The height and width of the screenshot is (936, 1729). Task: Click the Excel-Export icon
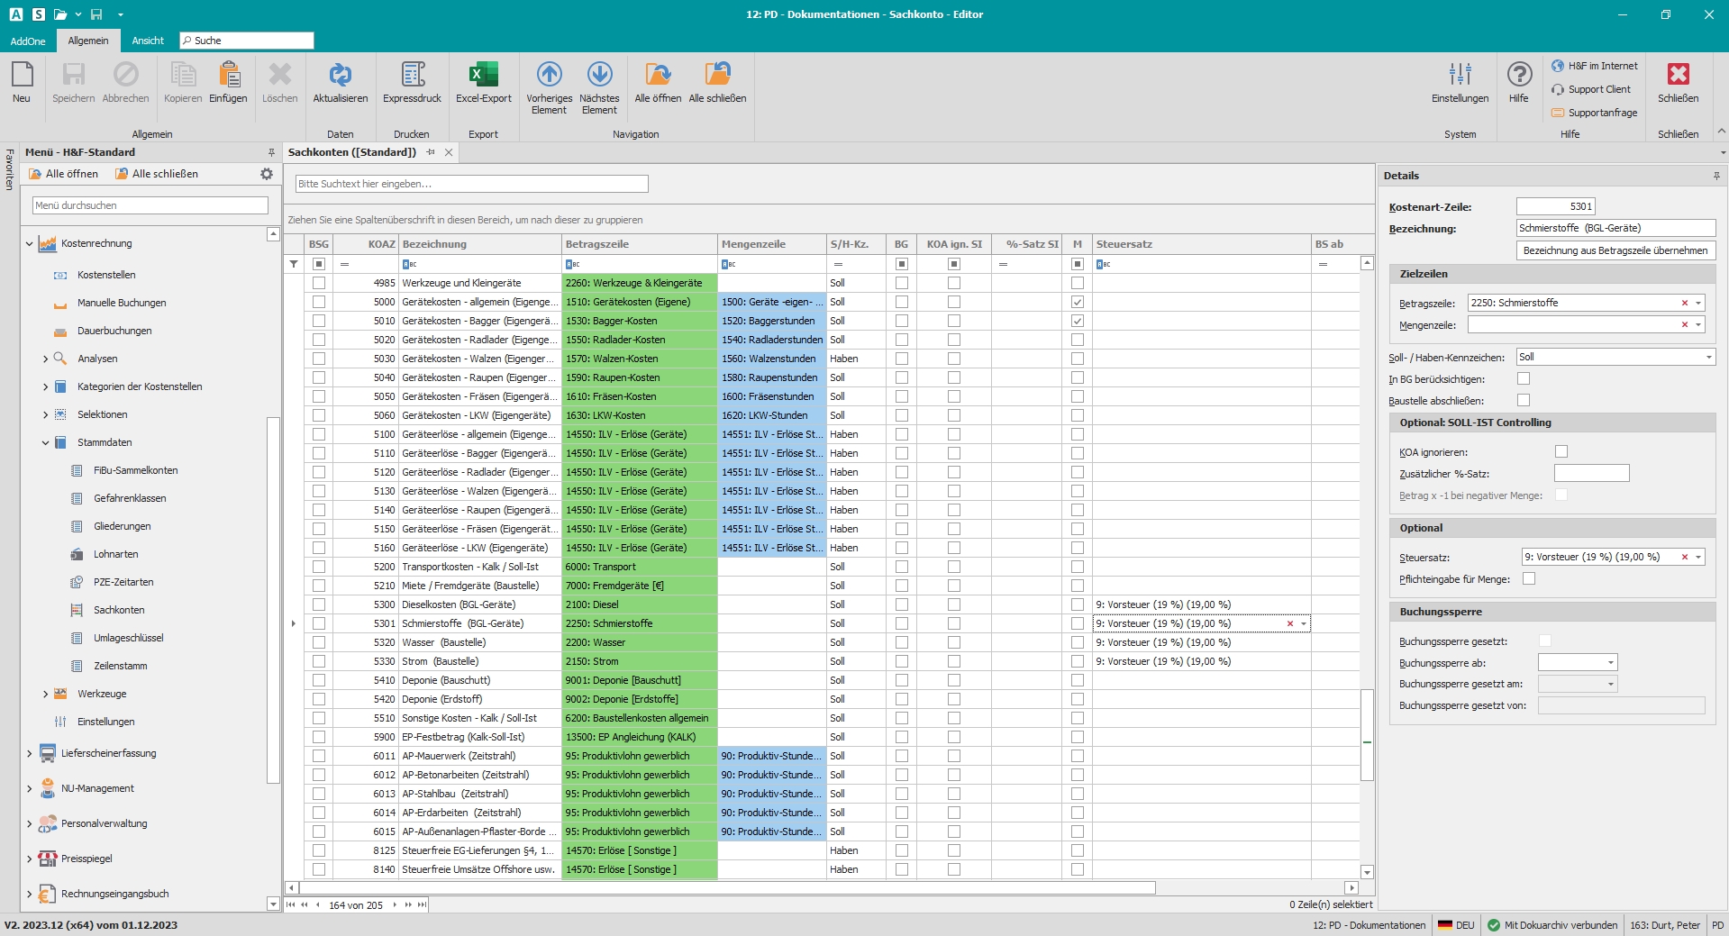point(483,75)
